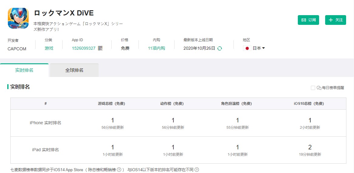Open the 日本 region dropdown

click(x=258, y=48)
